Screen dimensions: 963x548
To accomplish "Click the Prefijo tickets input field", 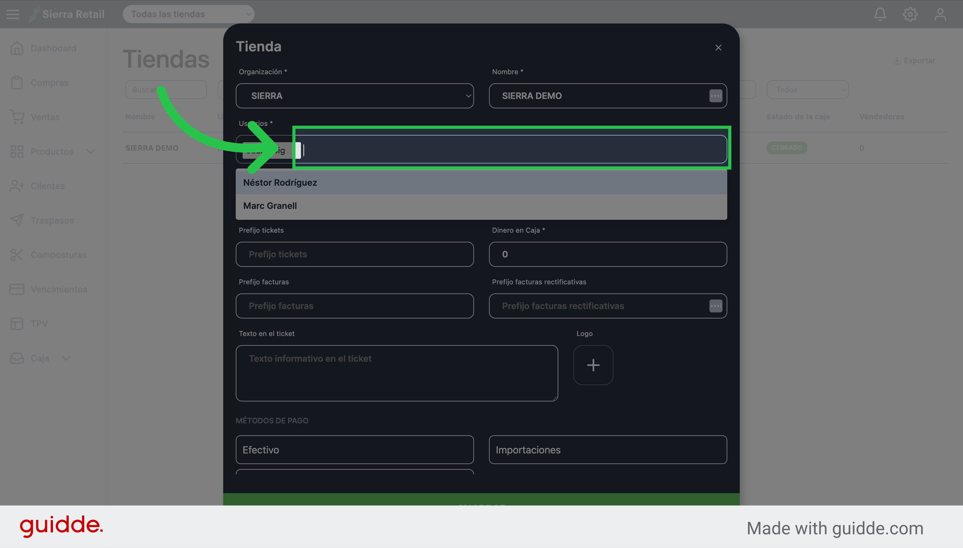I will coord(355,254).
